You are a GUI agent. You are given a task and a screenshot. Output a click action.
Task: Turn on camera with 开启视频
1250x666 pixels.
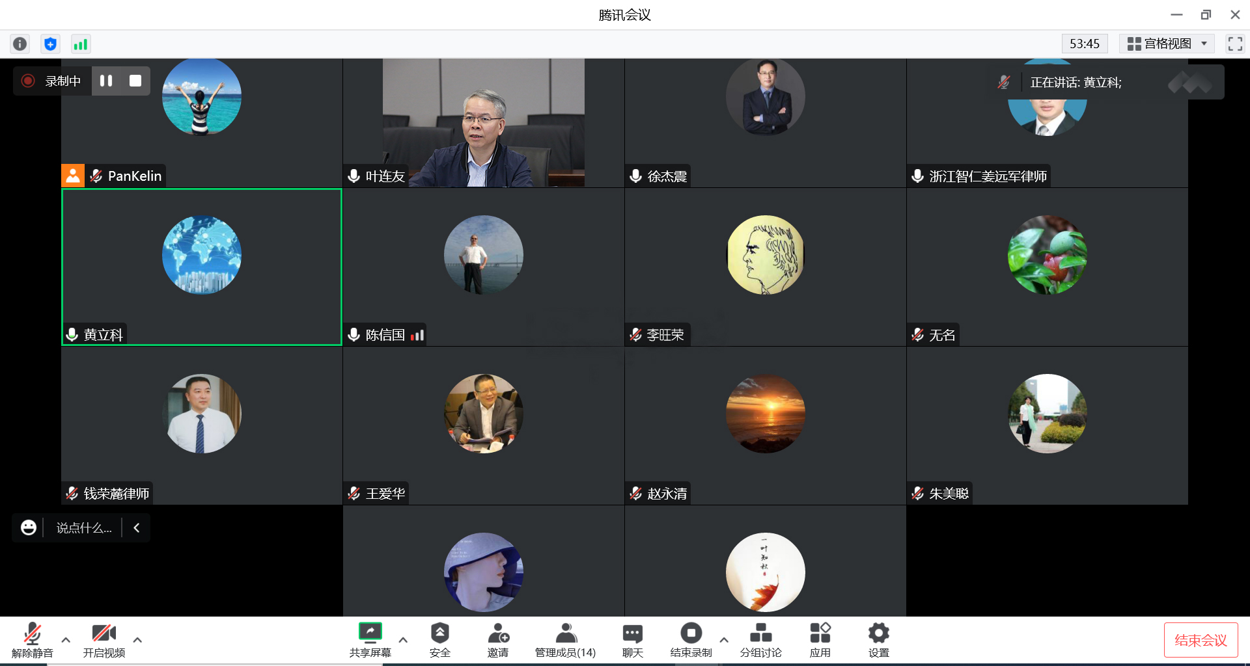104,639
